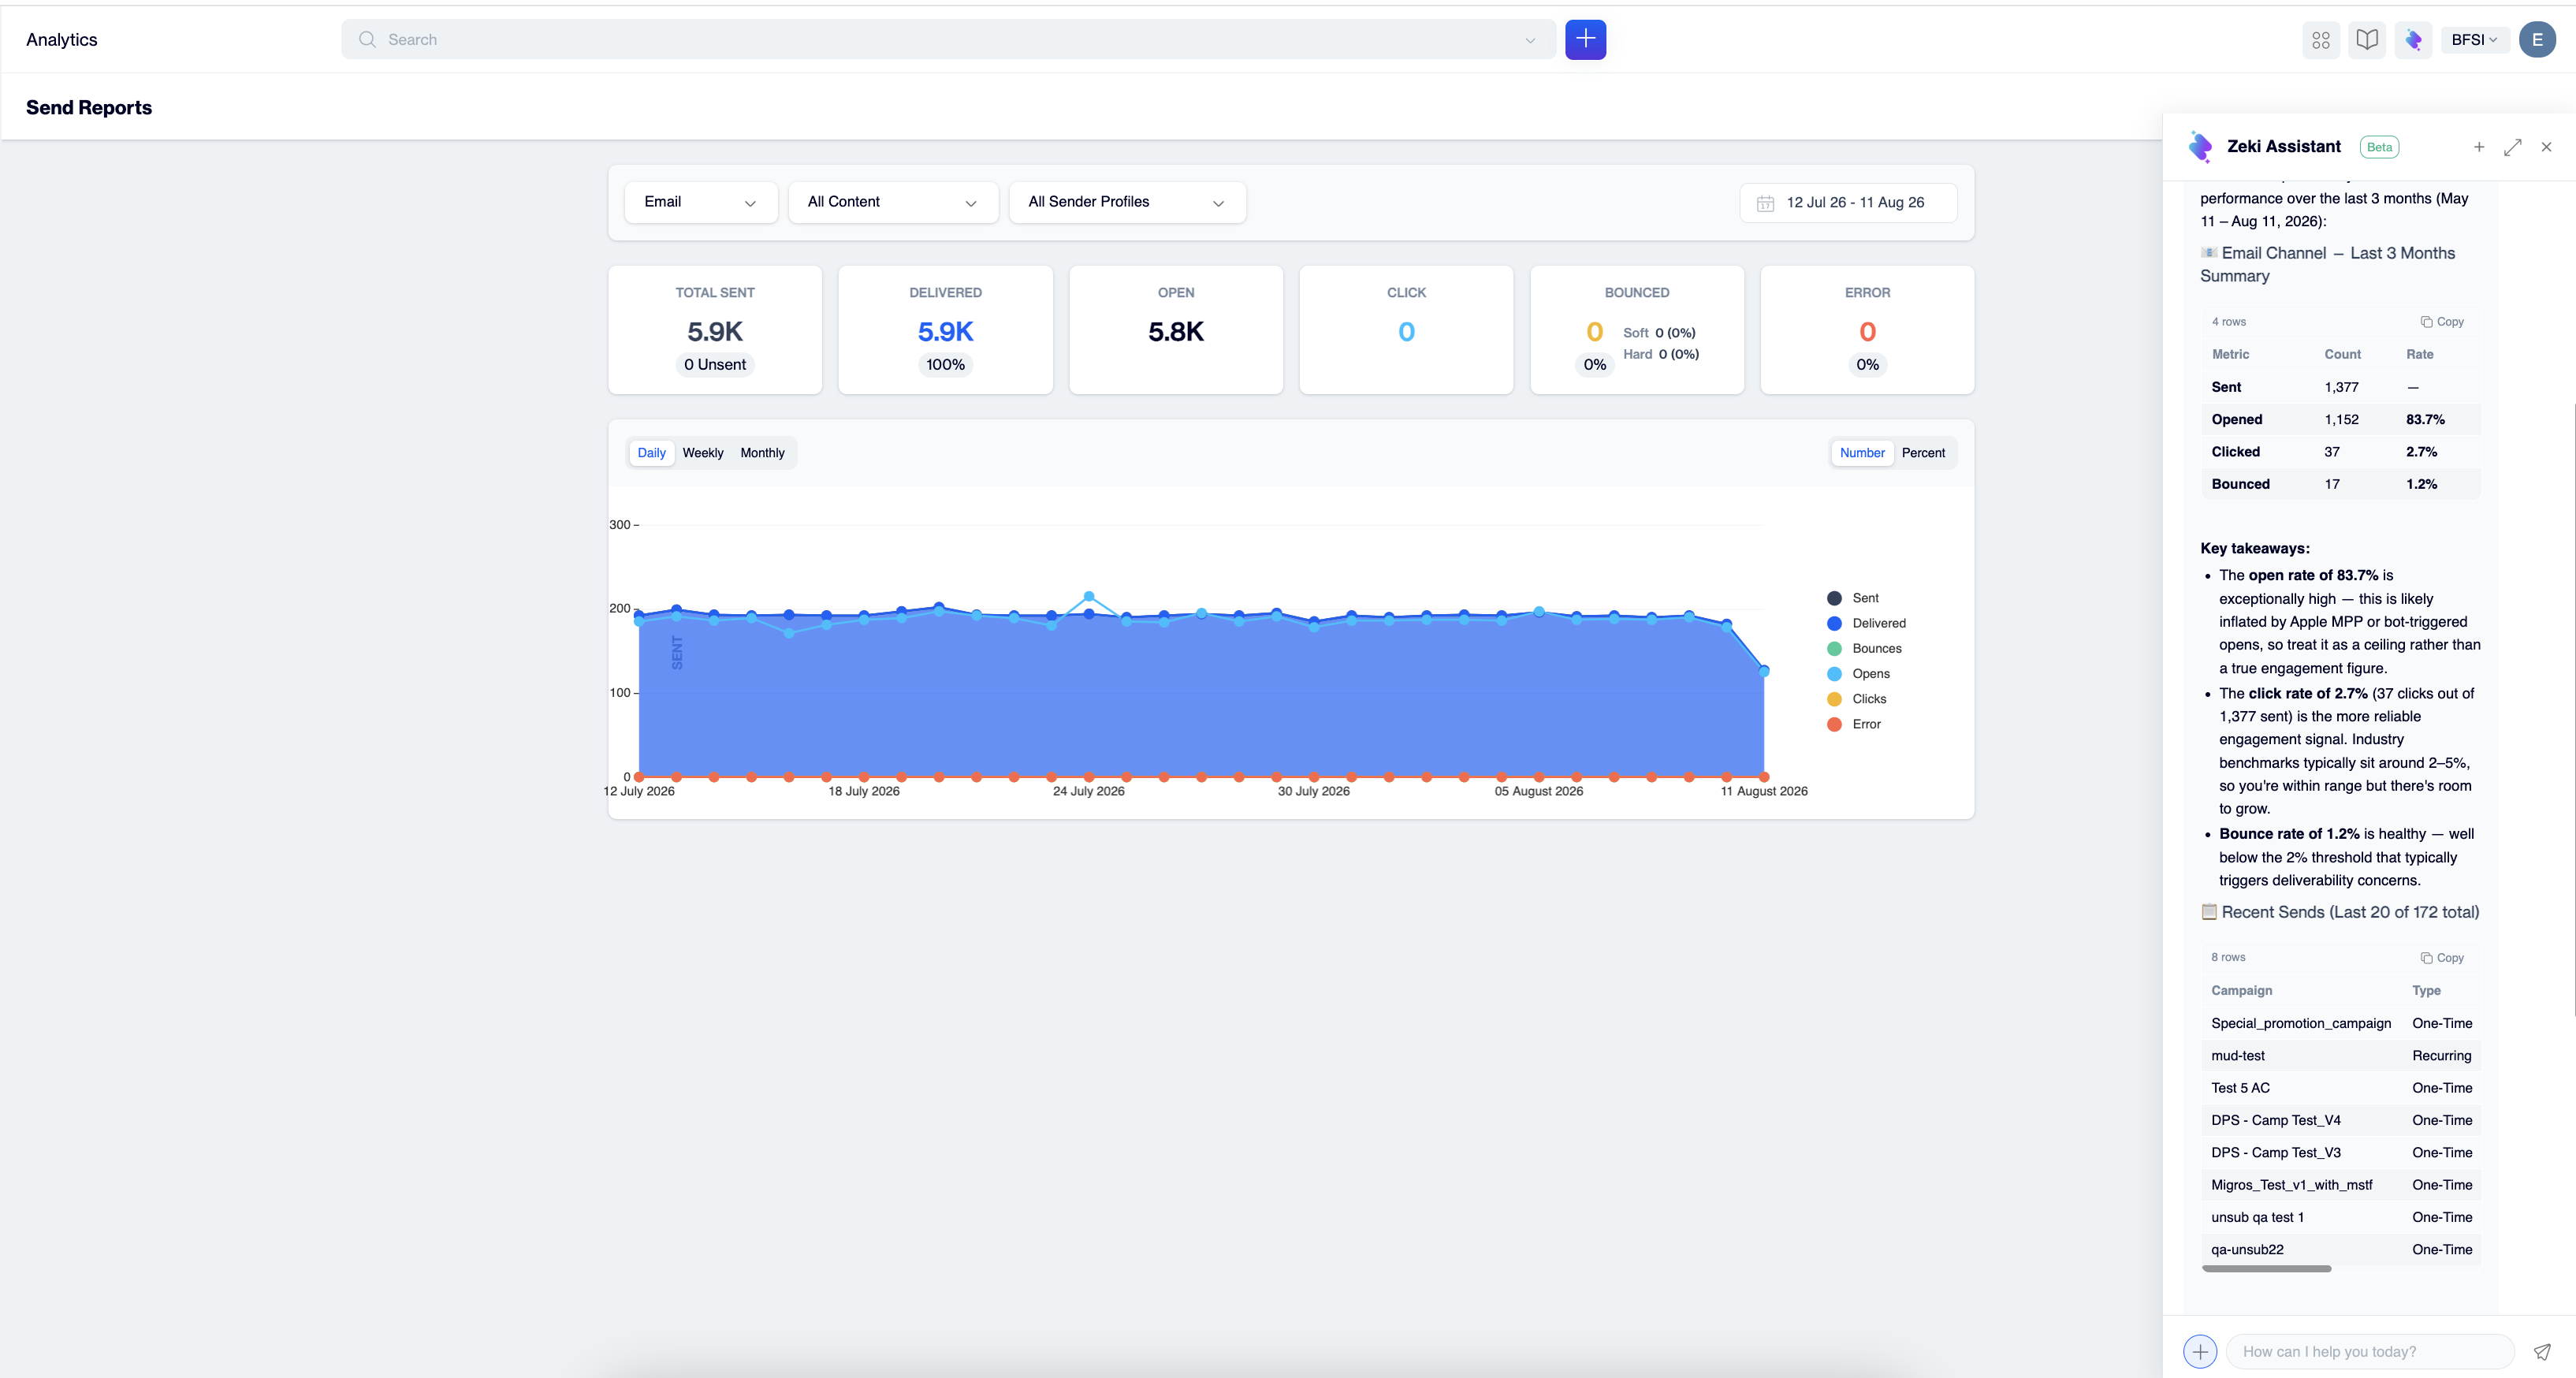2576x1378 pixels.
Task: Copy the email summary table
Action: click(2441, 322)
